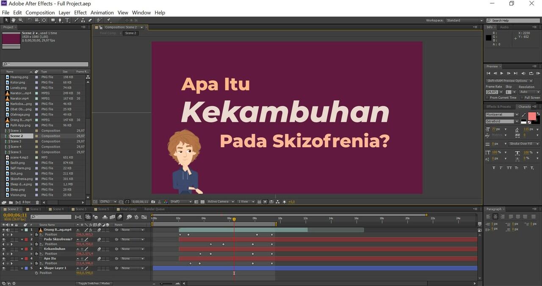Hide the Pada Skizofrenia? layer eye
542x286 pixels.
click(x=4, y=239)
